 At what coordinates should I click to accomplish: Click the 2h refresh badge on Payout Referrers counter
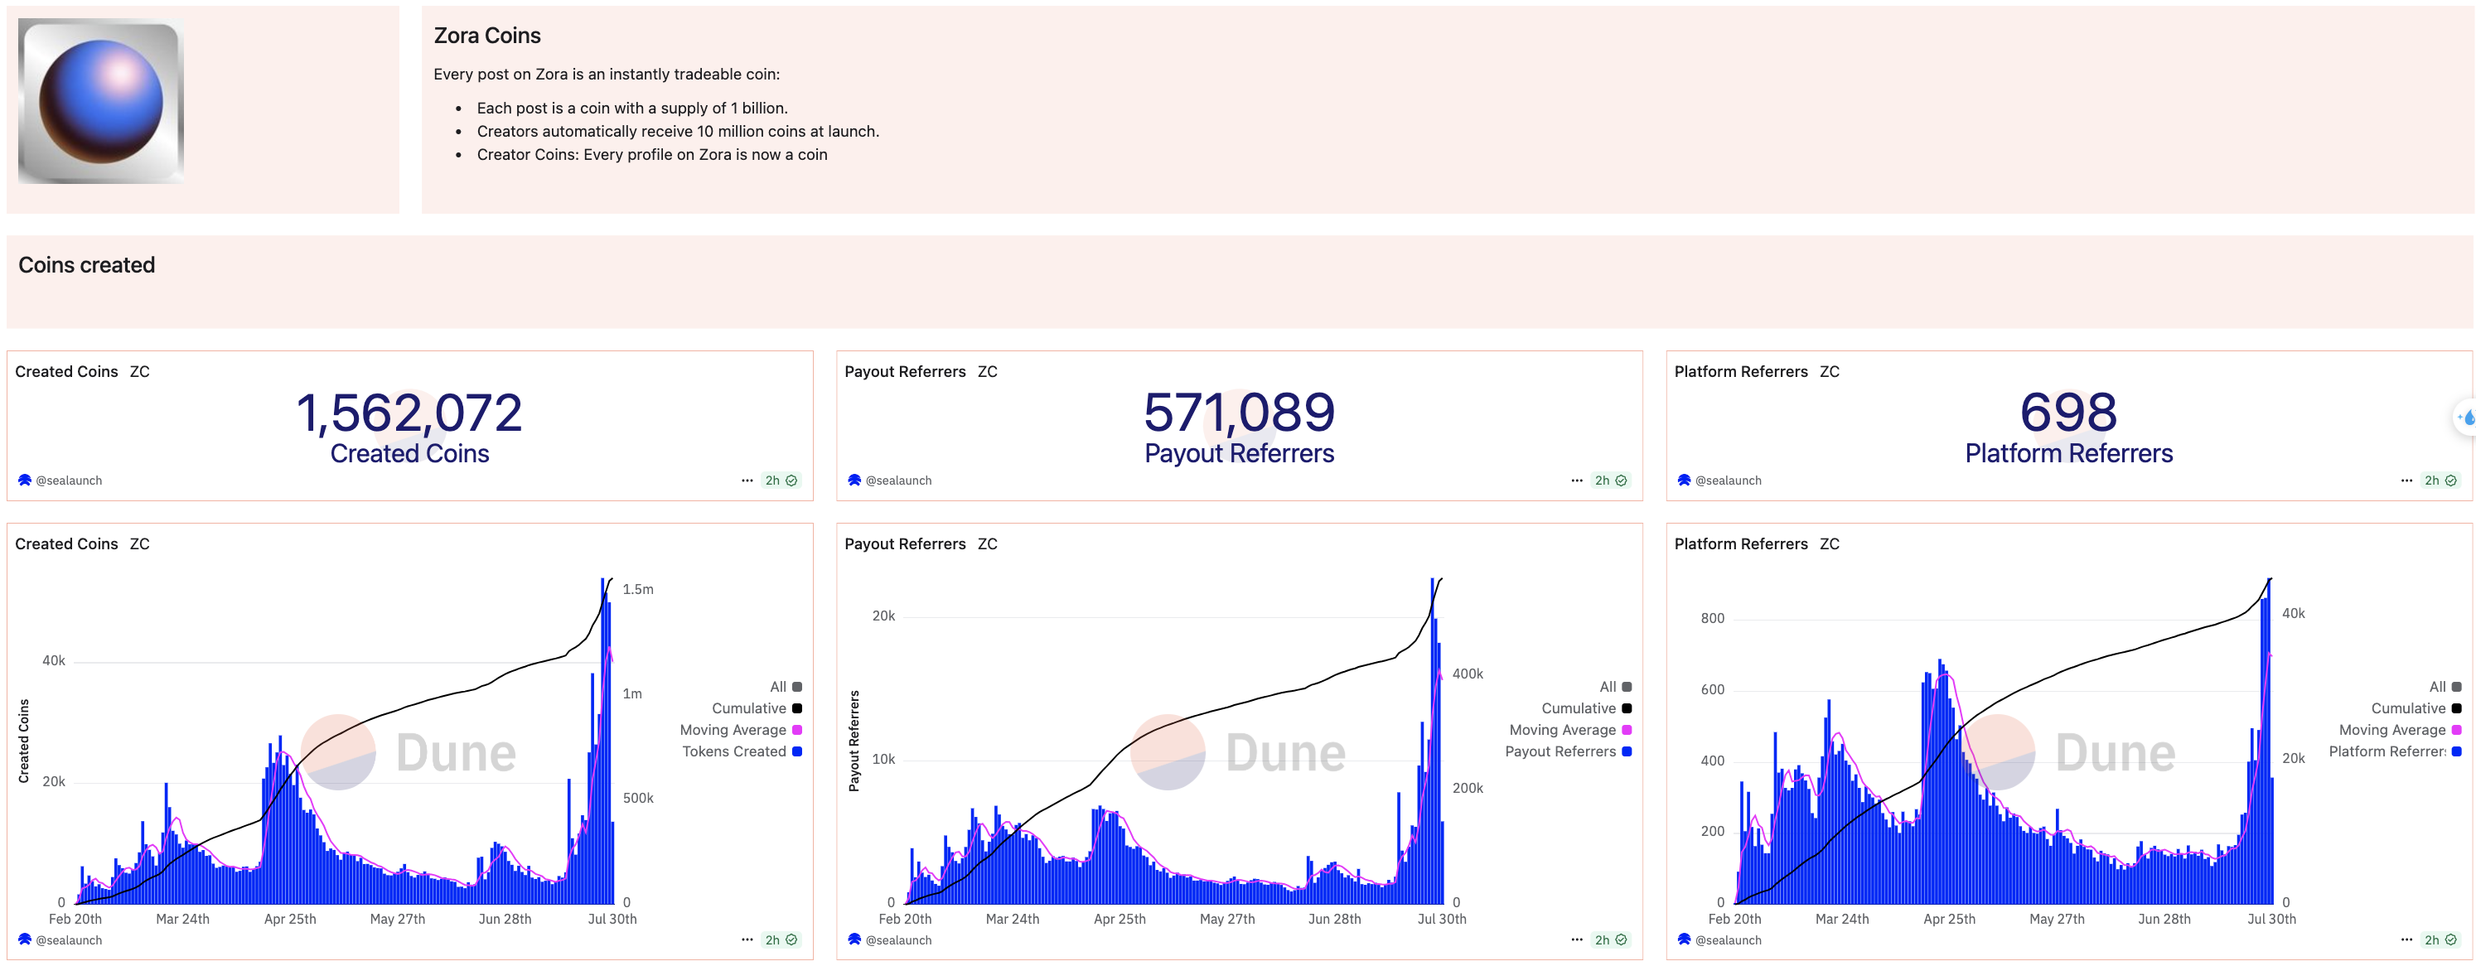tap(1611, 481)
